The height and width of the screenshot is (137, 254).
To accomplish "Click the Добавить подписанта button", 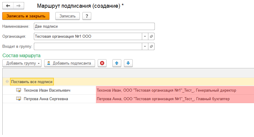I will point(69,63).
